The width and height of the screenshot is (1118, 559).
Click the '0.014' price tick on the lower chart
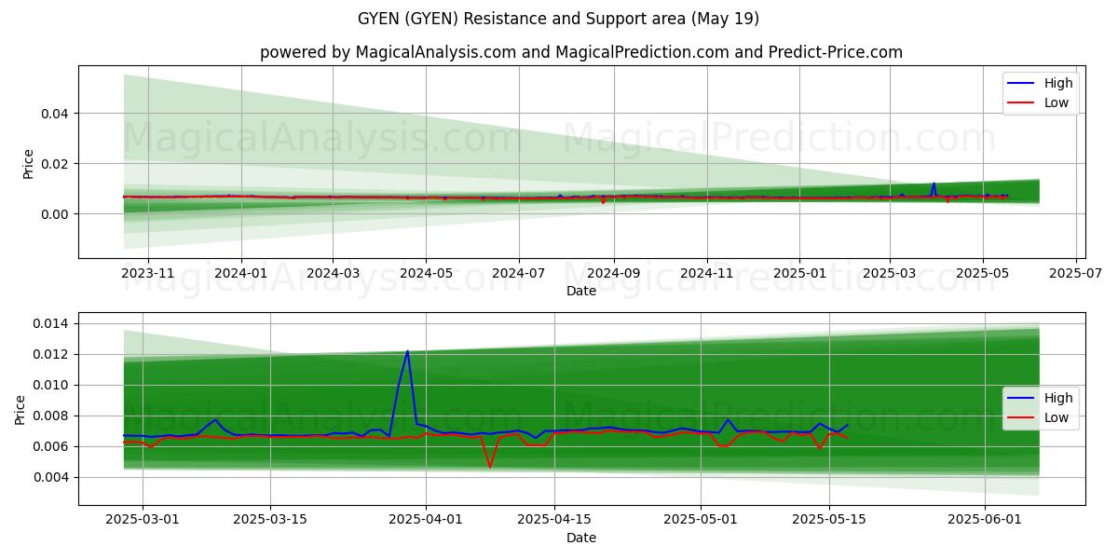pos(53,323)
